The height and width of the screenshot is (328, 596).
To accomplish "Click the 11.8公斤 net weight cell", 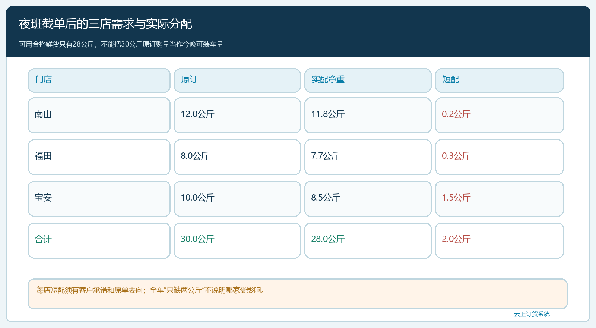I will click(368, 115).
